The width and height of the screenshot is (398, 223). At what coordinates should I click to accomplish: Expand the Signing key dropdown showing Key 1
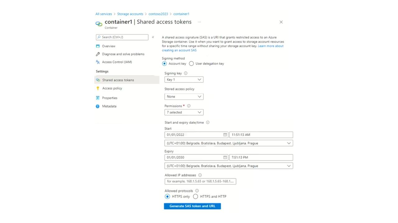point(184,80)
